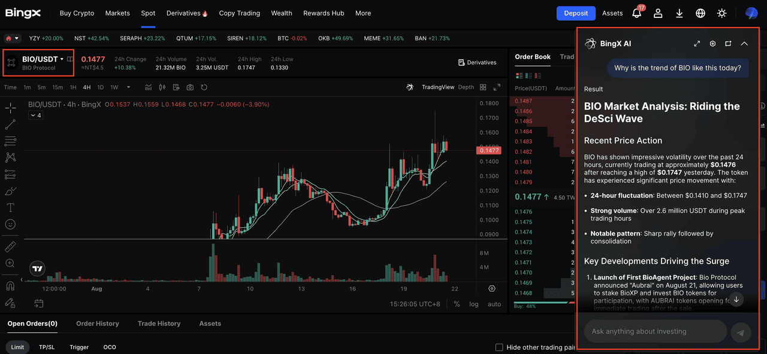Start a new BingX AI chat
The height and width of the screenshot is (354, 767).
click(x=727, y=43)
